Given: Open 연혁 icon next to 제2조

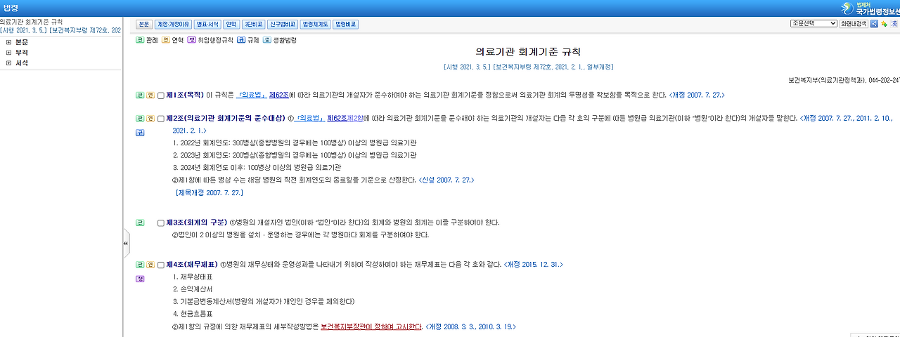Looking at the screenshot, I should pos(150,119).
